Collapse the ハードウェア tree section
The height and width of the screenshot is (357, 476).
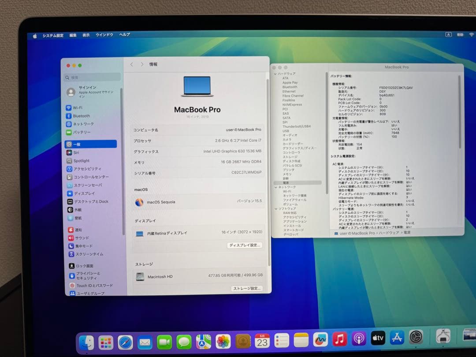click(275, 74)
